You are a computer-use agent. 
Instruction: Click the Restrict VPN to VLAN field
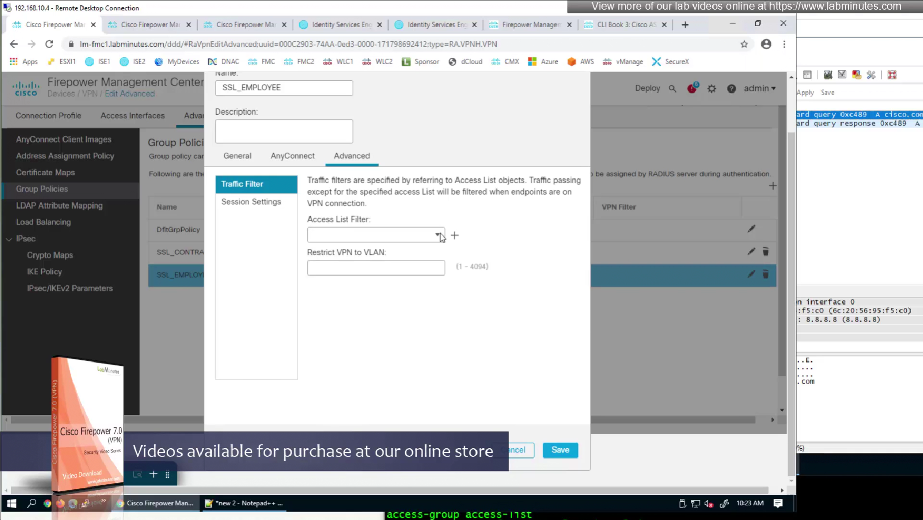(375, 268)
